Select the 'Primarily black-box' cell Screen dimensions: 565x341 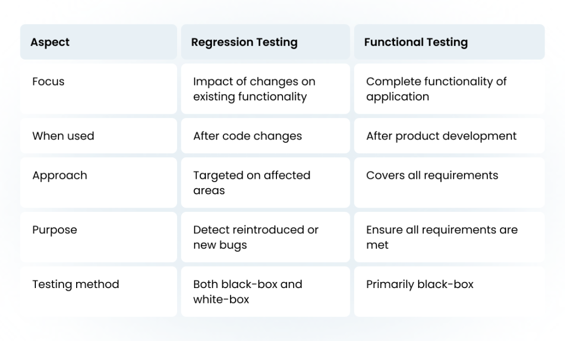click(x=449, y=292)
